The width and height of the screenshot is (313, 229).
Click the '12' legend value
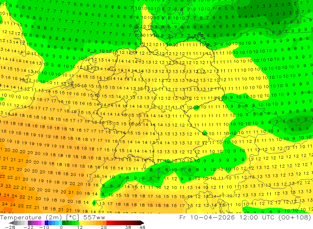click(80, 227)
